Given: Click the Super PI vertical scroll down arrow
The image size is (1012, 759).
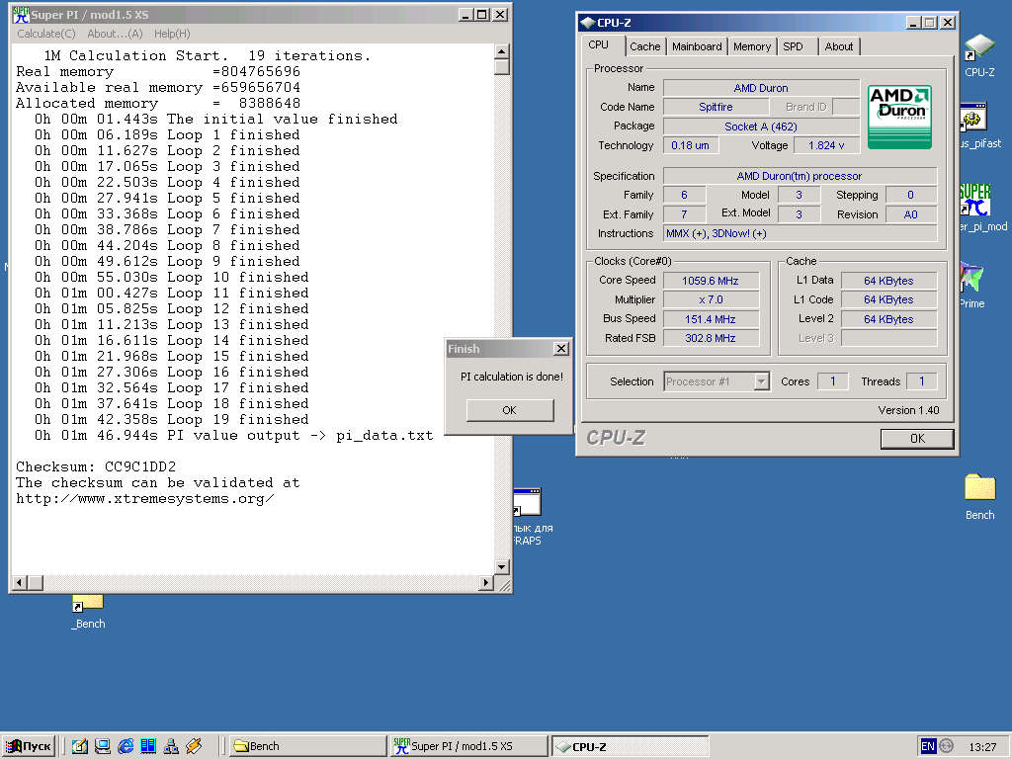Looking at the screenshot, I should tap(501, 566).
